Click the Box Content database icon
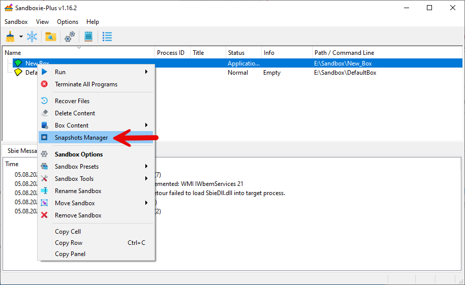Screen dimensions: 465x285 point(45,125)
